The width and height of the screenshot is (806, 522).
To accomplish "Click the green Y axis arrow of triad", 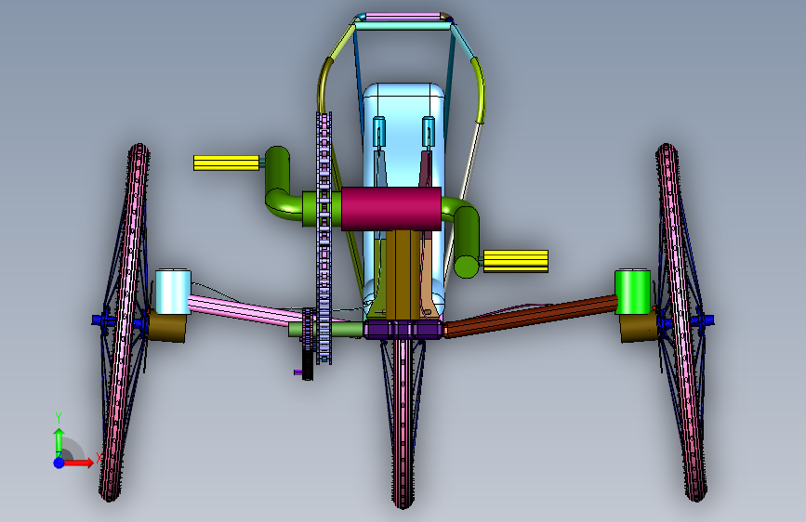I will point(59,442).
